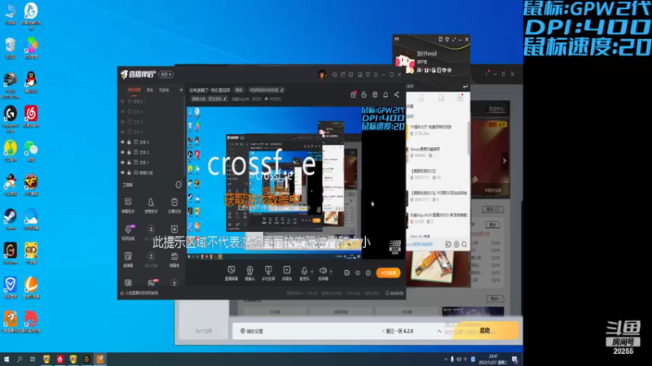The image size is (652, 366).
Task: Select the second person tab in YY window
Action: tap(441, 98)
